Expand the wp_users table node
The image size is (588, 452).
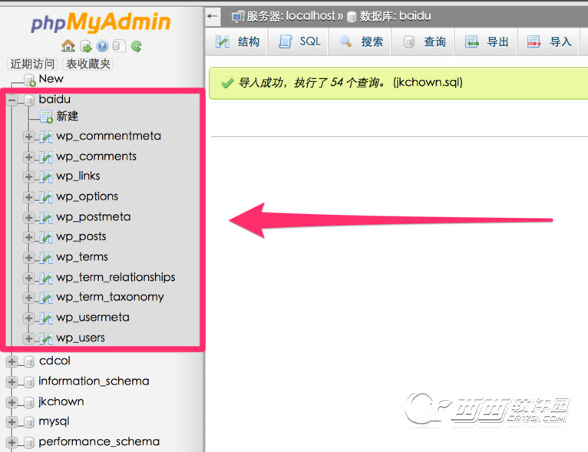click(28, 338)
